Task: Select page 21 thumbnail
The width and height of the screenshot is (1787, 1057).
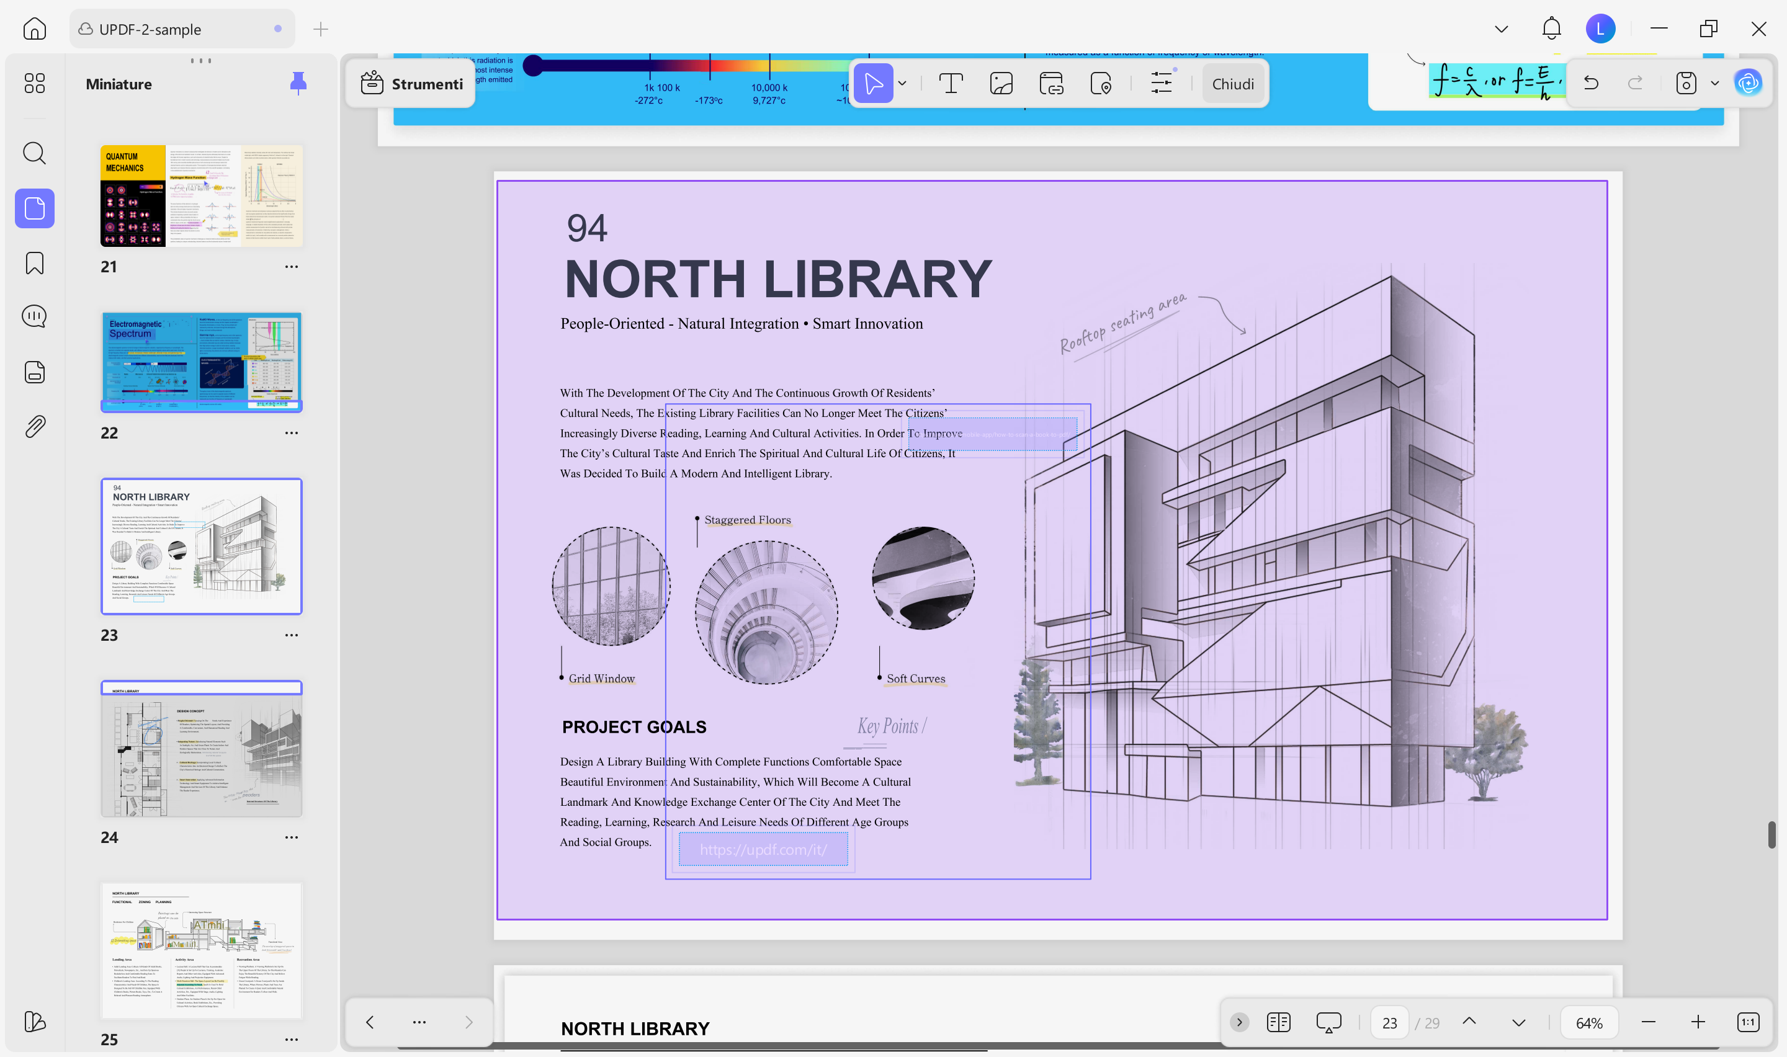Action: [x=202, y=196]
